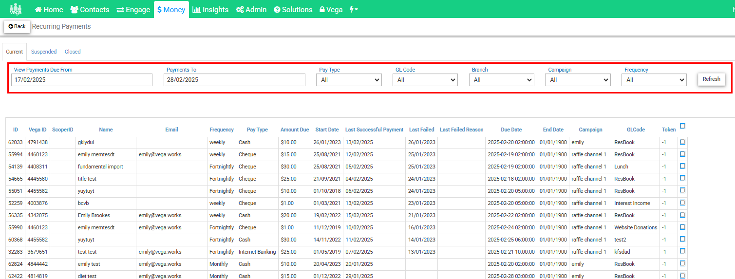This screenshot has width=735, height=279.
Task: Sort by the Amount Due column header
Action: click(295, 130)
